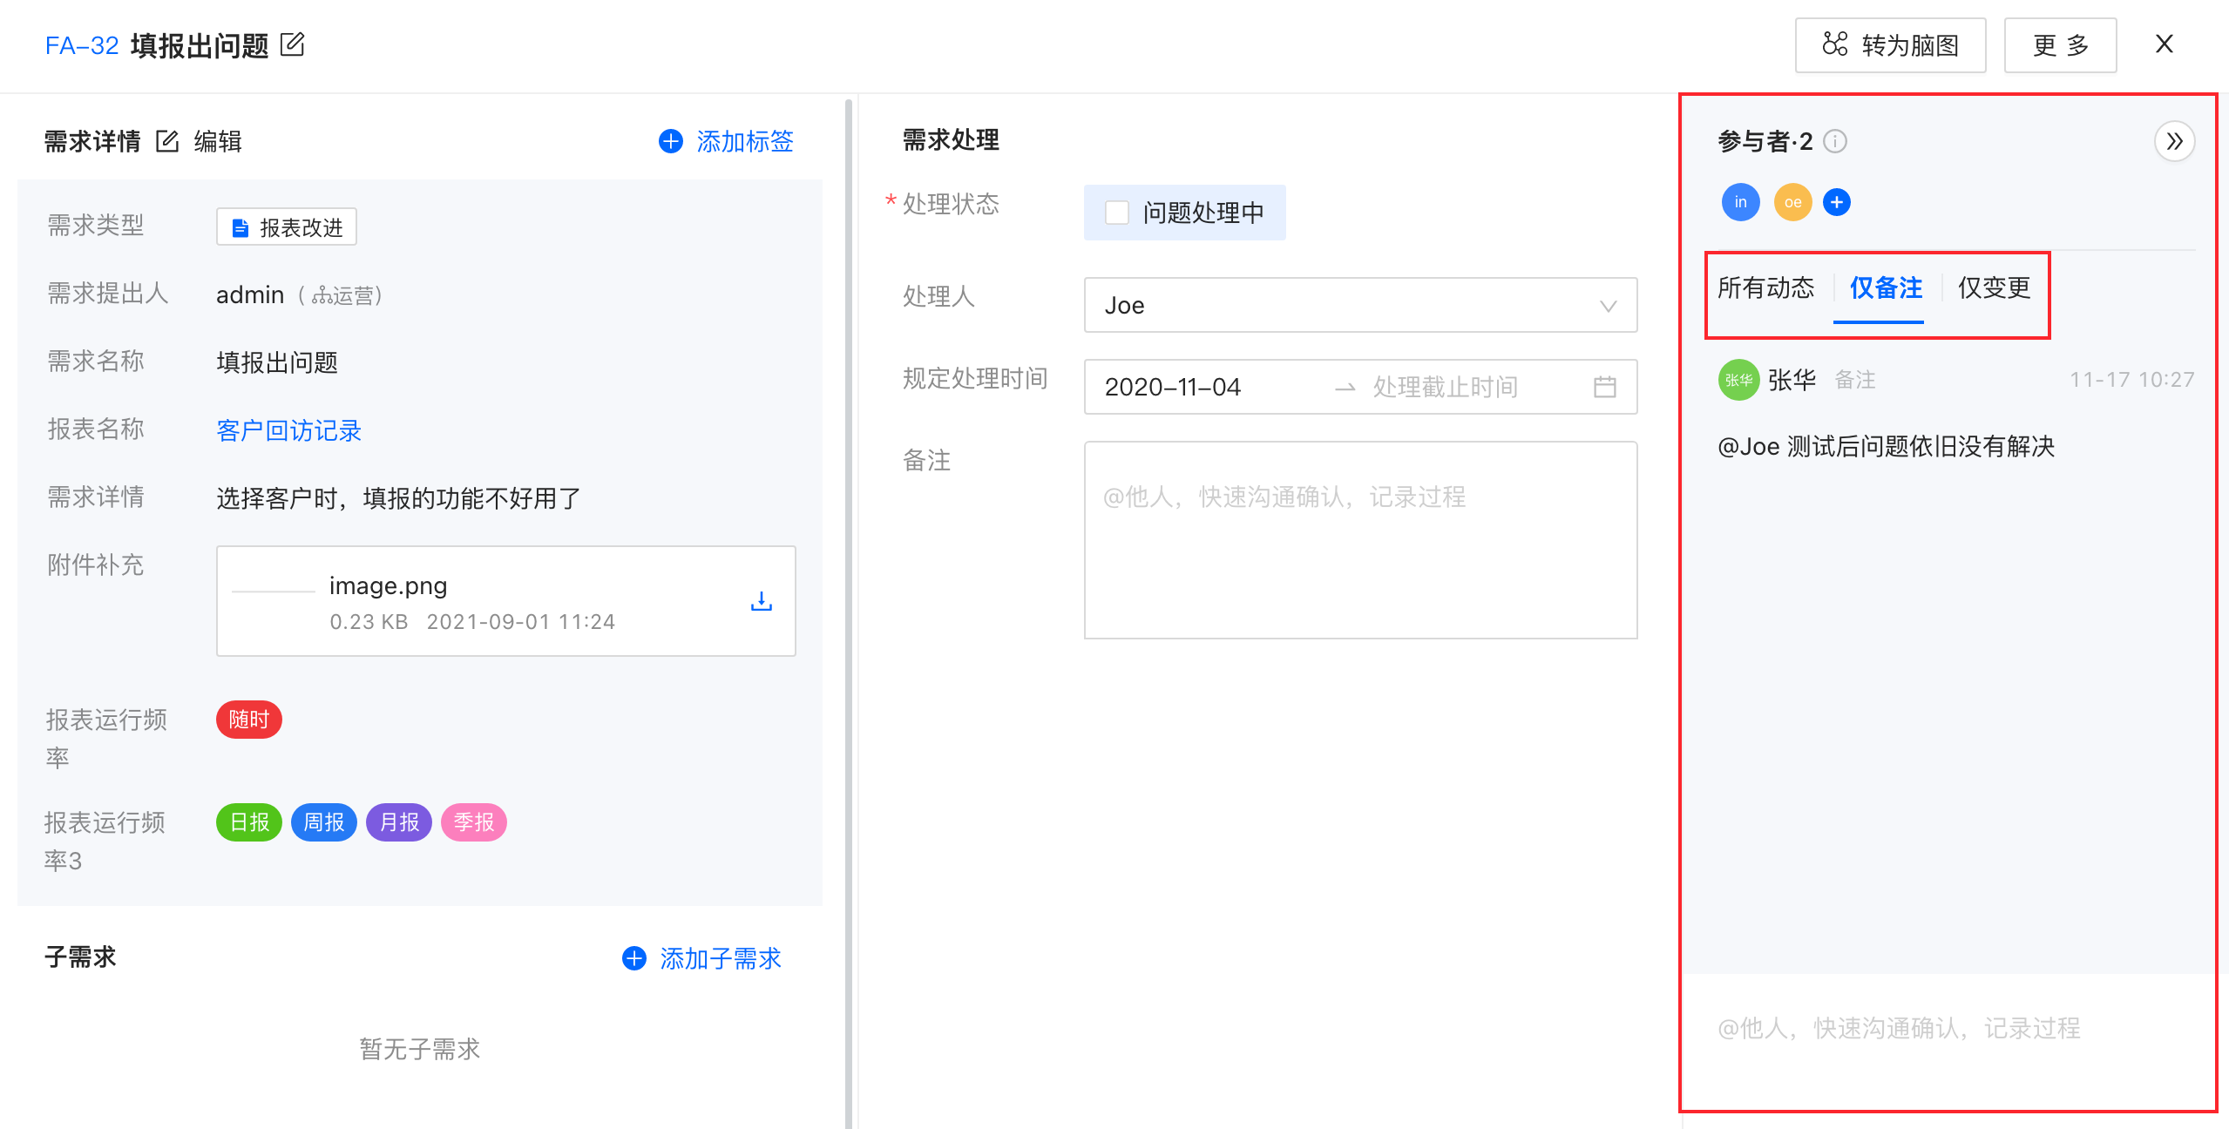Collapse the participants panel with double chevron
Screen dimensions: 2229x1129
point(2174,141)
